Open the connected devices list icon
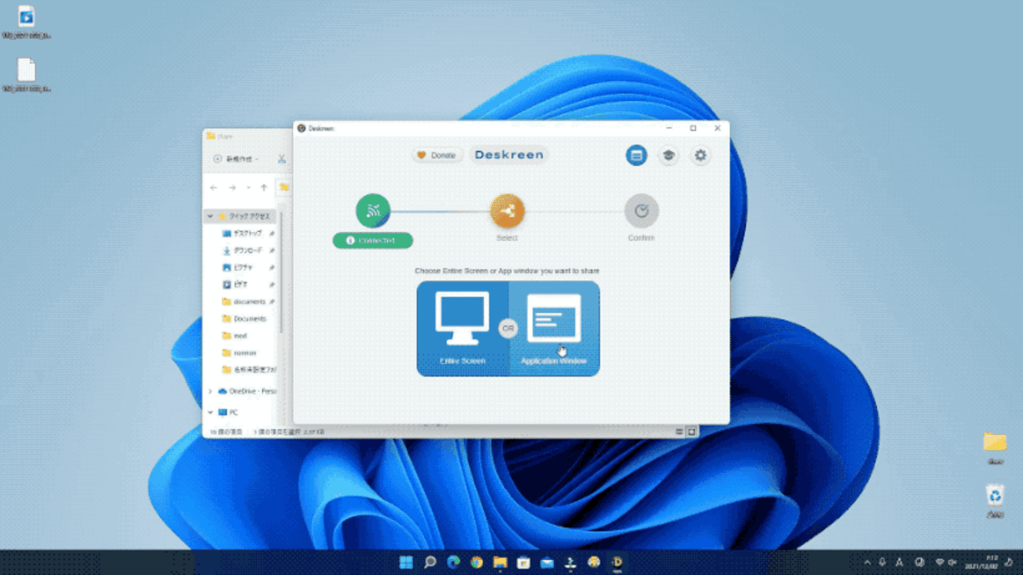This screenshot has width=1023, height=575. 636,156
